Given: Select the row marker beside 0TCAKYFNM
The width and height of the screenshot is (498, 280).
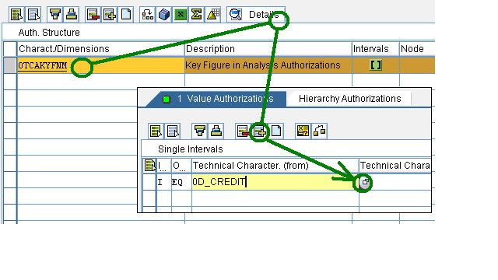Looking at the screenshot, I should pyautogui.click(x=10, y=65).
